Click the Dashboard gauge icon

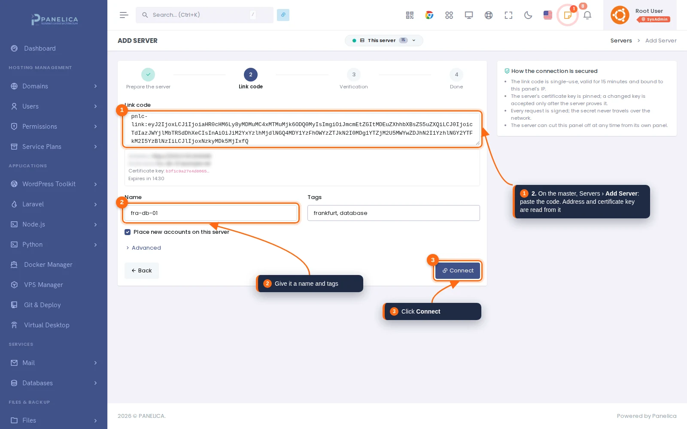pos(14,48)
